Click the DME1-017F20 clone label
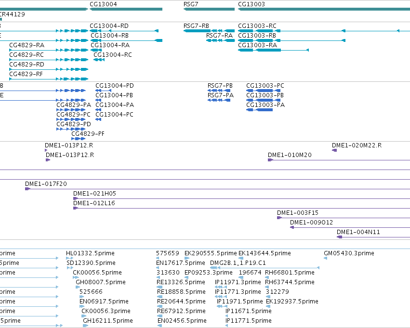410x328 pixels. tap(46, 184)
